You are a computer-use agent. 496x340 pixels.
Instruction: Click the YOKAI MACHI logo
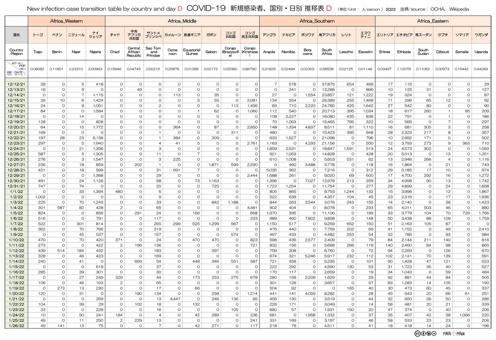click(454, 333)
